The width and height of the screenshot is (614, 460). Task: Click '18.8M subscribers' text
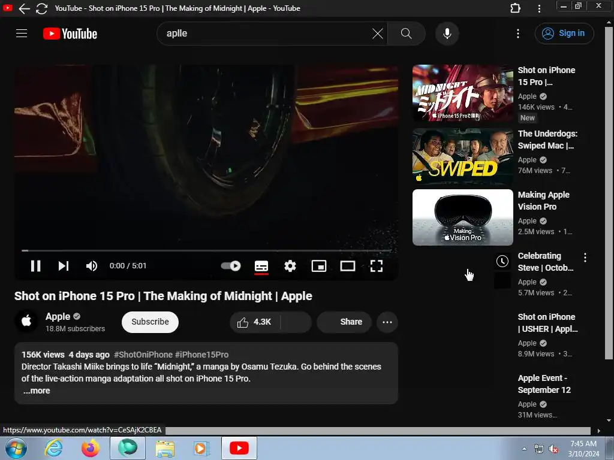pyautogui.click(x=75, y=329)
